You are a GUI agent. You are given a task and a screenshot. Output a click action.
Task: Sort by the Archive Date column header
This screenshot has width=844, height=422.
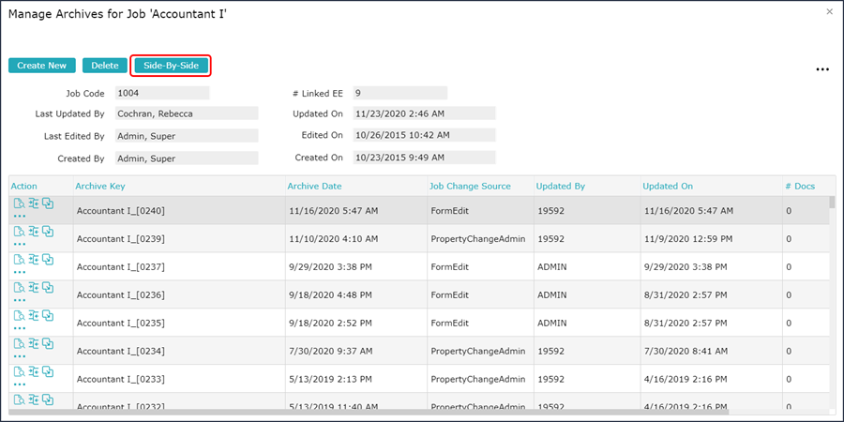(x=314, y=187)
